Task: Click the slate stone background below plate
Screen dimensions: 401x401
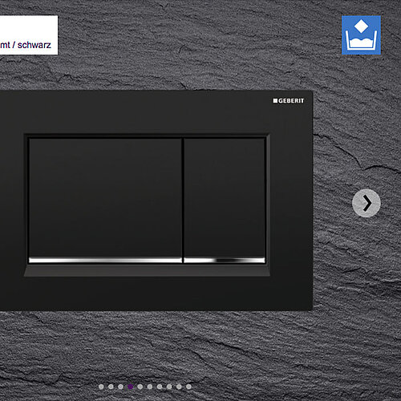Action: (200, 347)
